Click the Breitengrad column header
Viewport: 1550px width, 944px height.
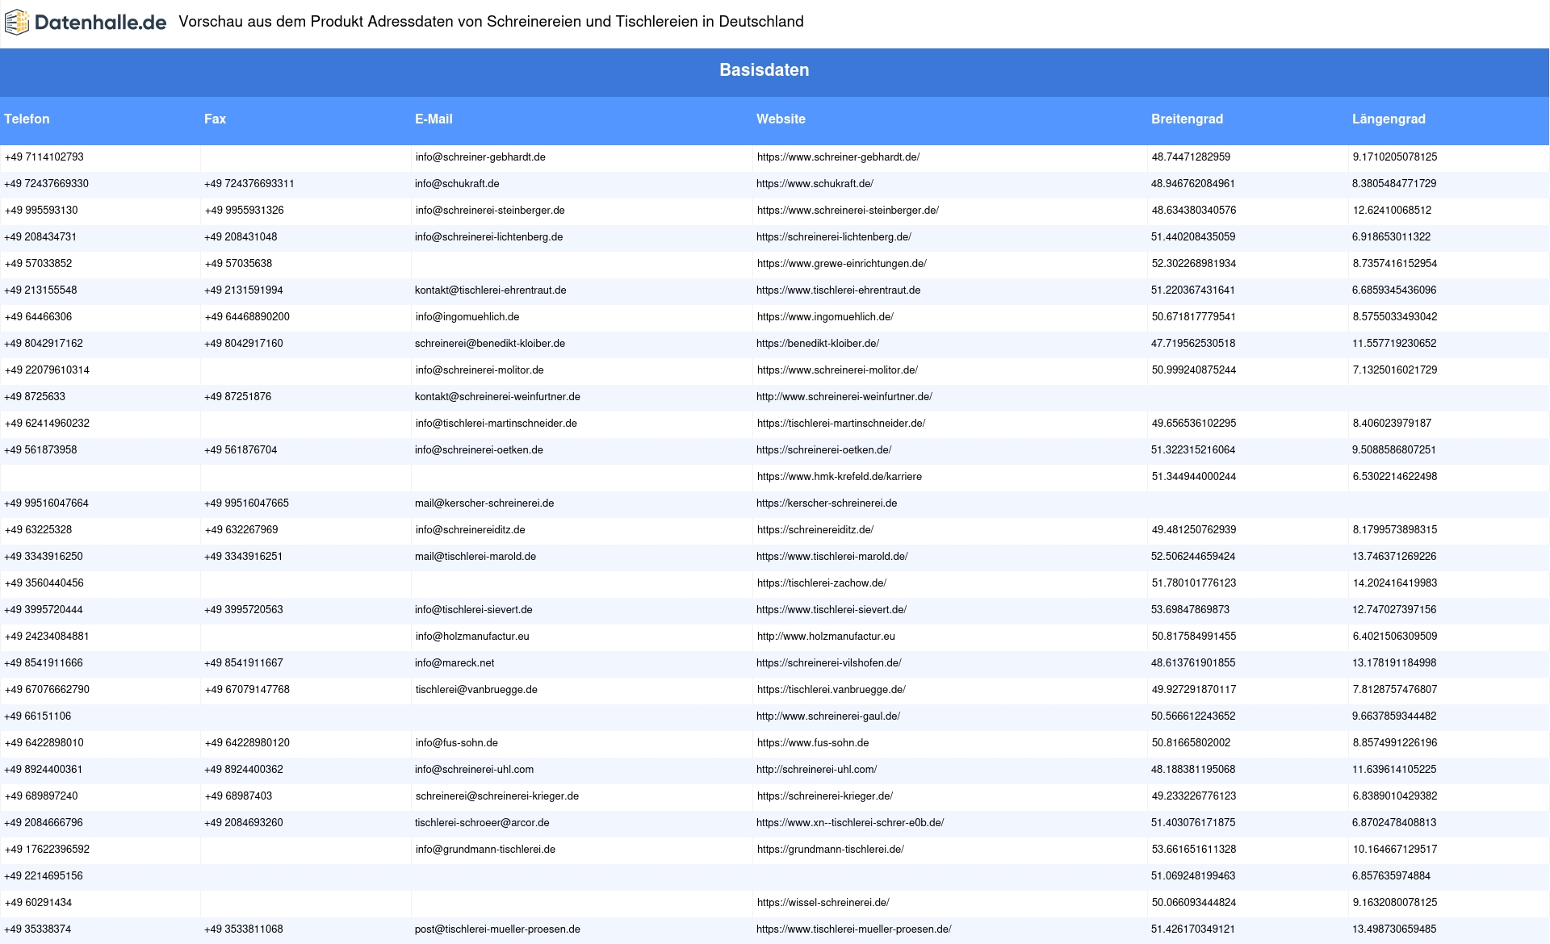[x=1187, y=119]
